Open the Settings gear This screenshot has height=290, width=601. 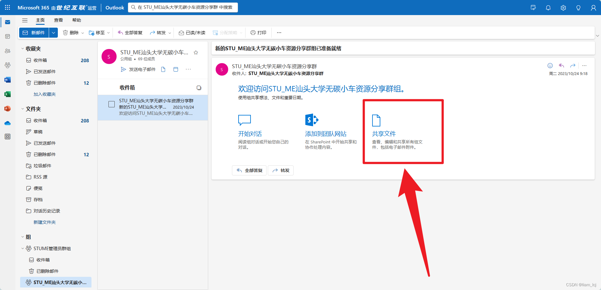[563, 8]
